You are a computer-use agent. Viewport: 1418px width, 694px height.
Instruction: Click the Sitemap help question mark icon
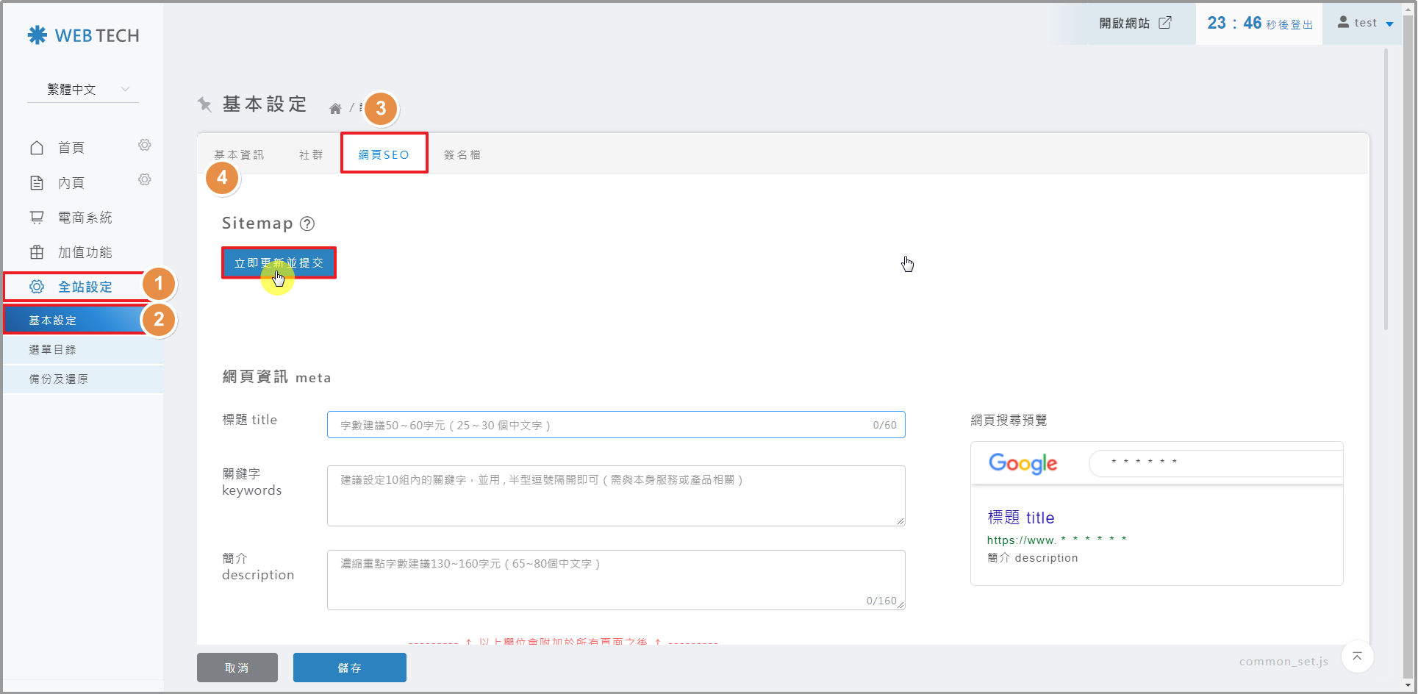307,223
